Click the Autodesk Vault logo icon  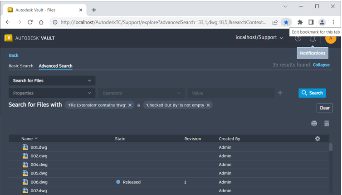[9, 38]
